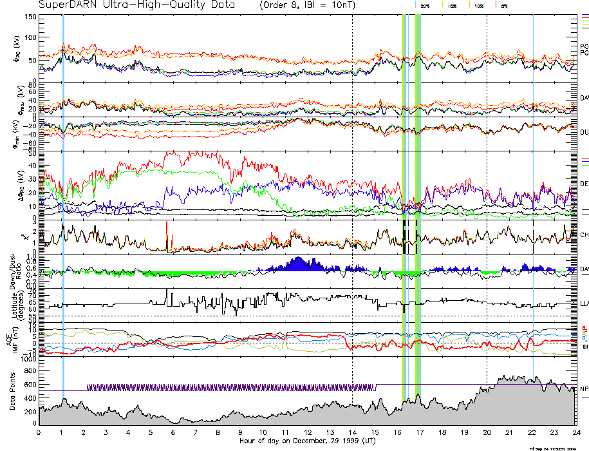The width and height of the screenshot is (589, 451).
Task: Click the 'SuperDARN Ultra-High-Quality Data' title
Action: point(135,5)
